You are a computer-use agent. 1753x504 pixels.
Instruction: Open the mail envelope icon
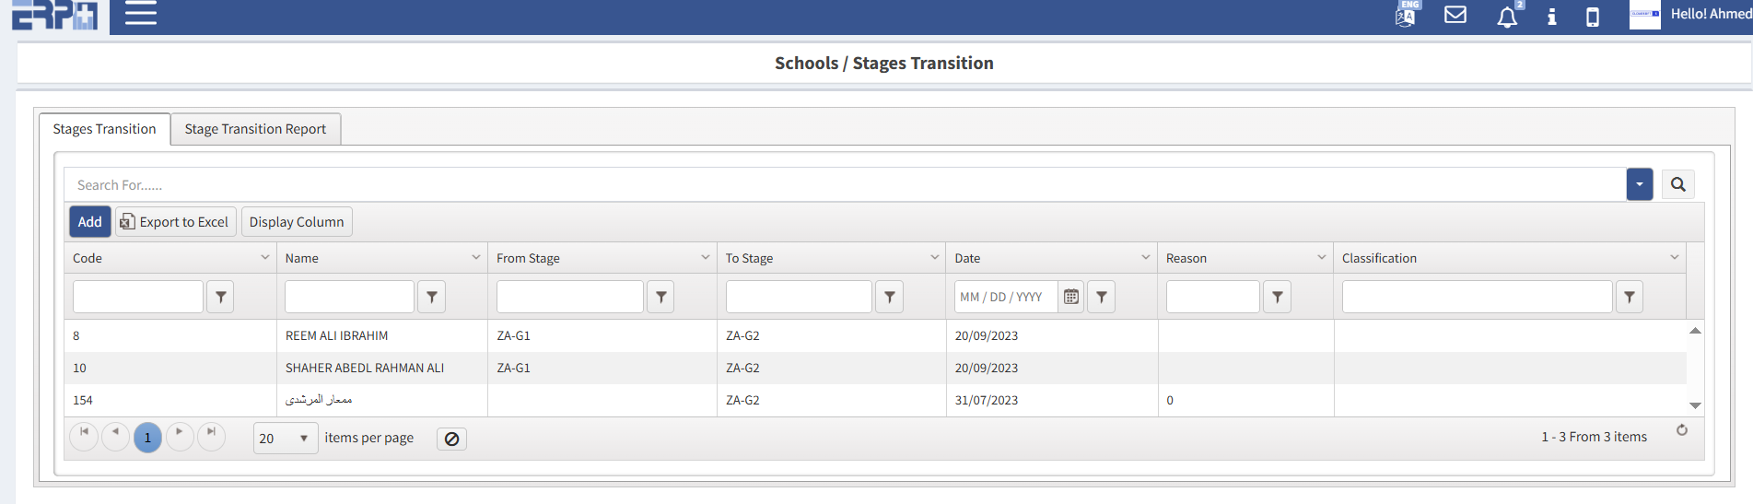(1455, 15)
